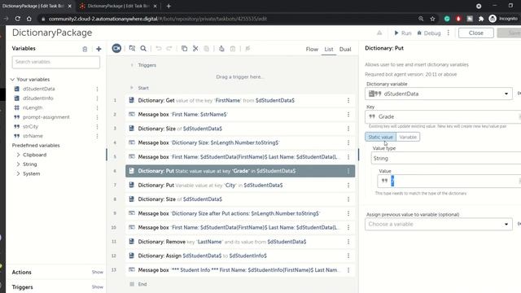Open the Incognito profile indicator

tap(503, 19)
